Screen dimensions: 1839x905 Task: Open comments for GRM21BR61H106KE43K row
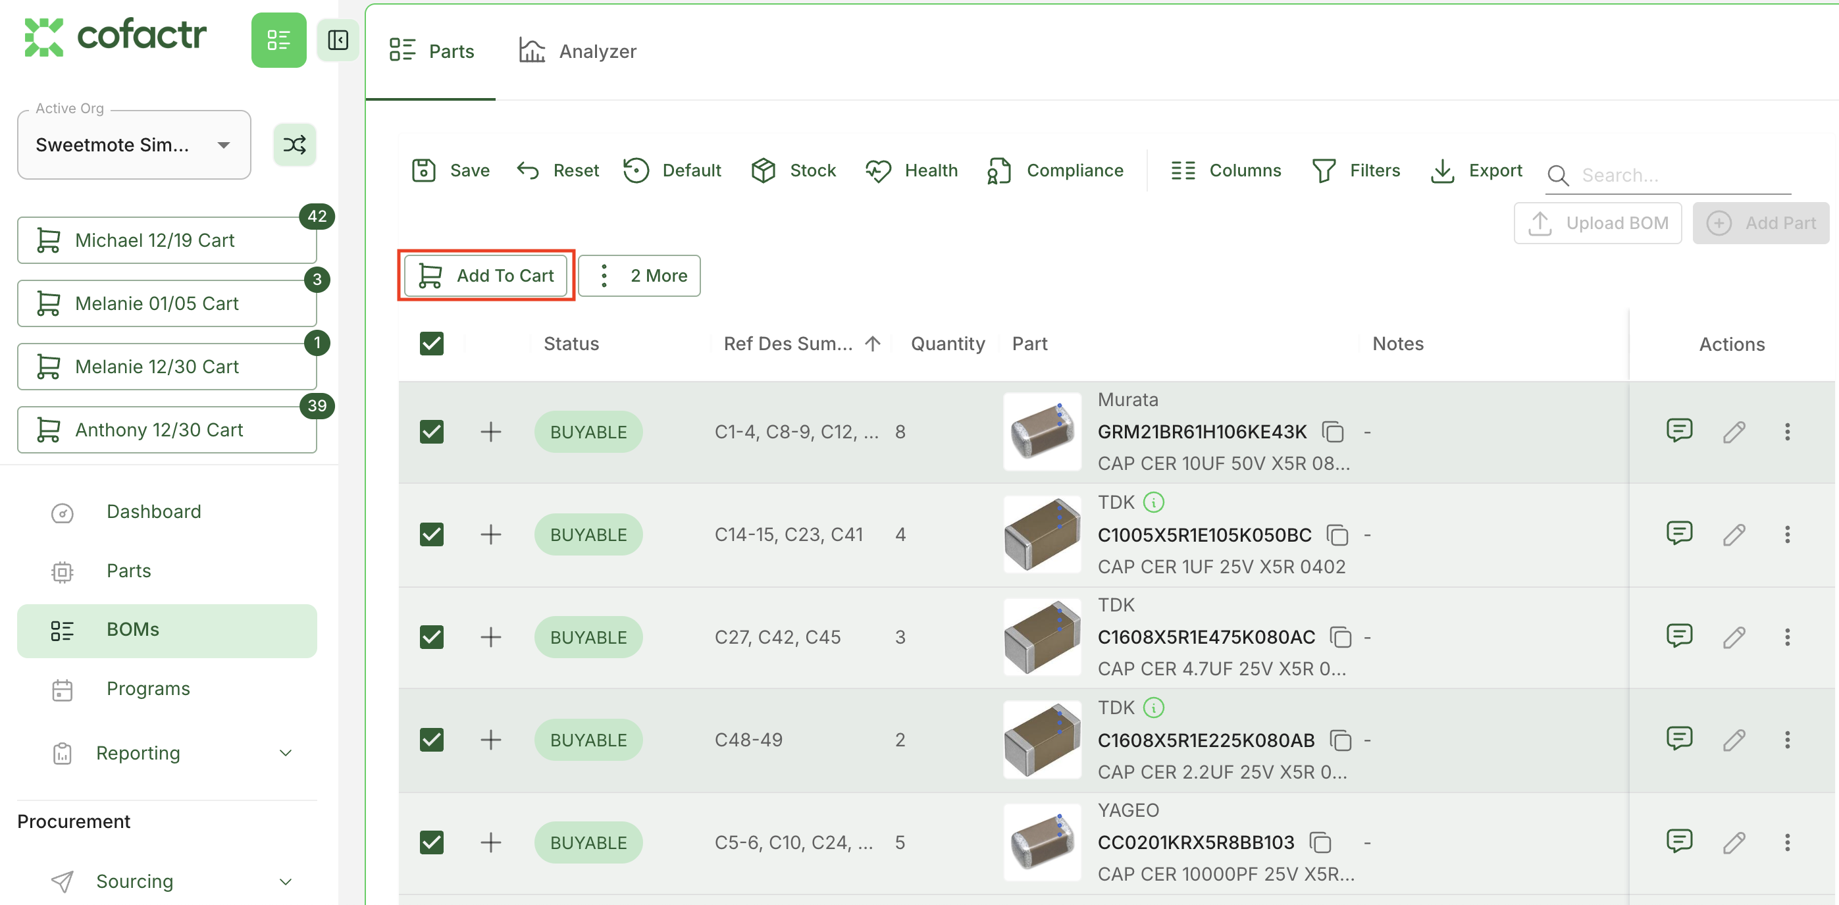tap(1679, 430)
